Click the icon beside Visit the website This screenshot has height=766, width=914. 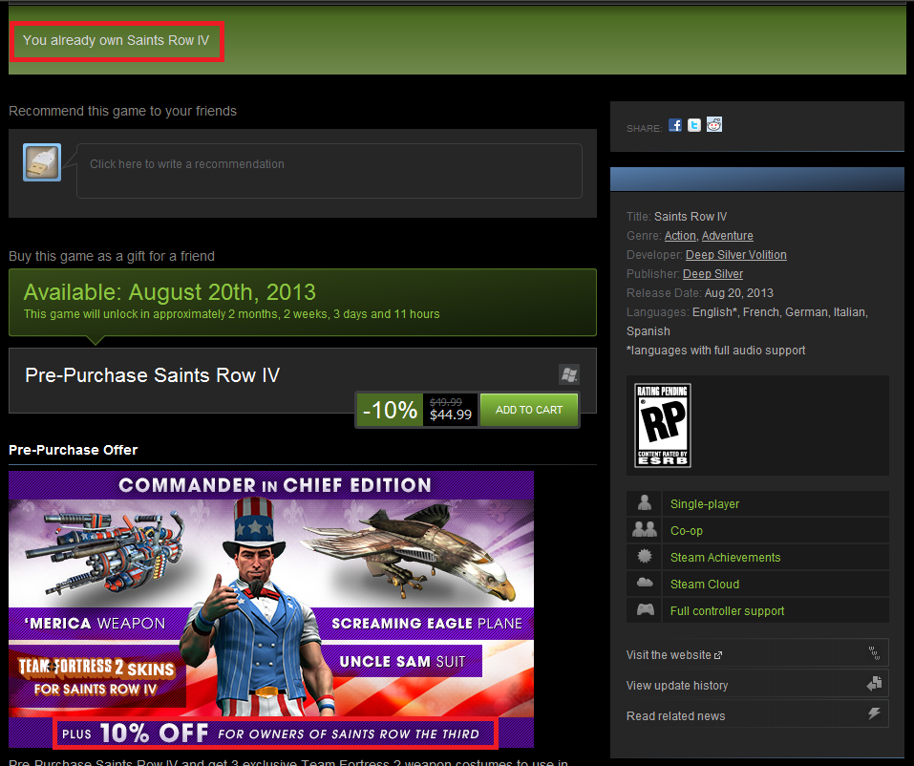coord(874,653)
